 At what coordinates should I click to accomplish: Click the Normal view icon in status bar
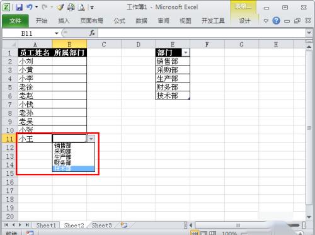(195, 233)
